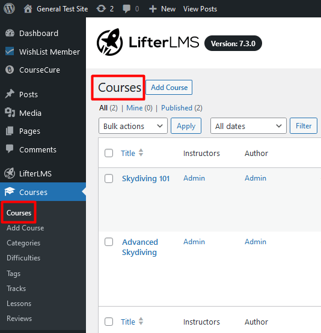Click the Apply button
The width and height of the screenshot is (321, 333).
[186, 126]
